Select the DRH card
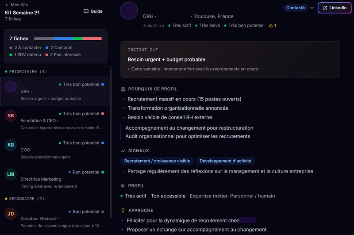Screen dimensions: 354x235 point(55,92)
